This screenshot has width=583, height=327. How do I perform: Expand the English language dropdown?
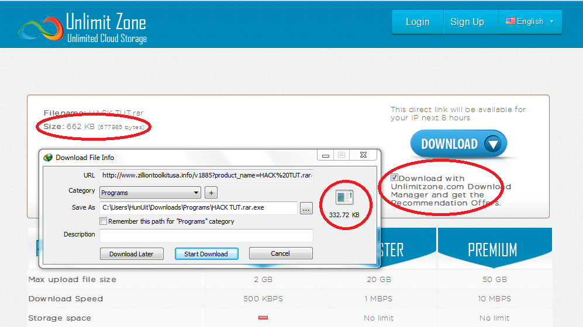[x=530, y=22]
